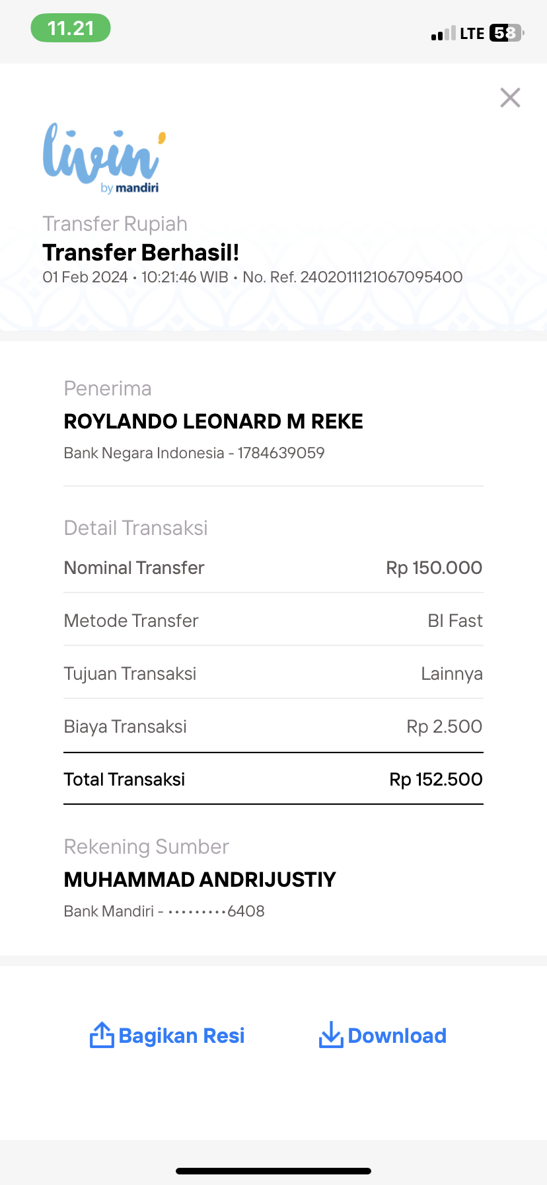Tap the Biaya Transaksi Rp 2.500 value

tap(445, 727)
